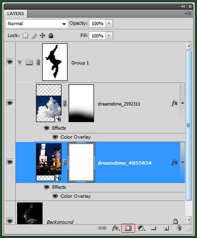This screenshot has width=197, height=238.
Task: Toggle Effects visibility under dreamstime_4855834
Action: (x=46, y=187)
